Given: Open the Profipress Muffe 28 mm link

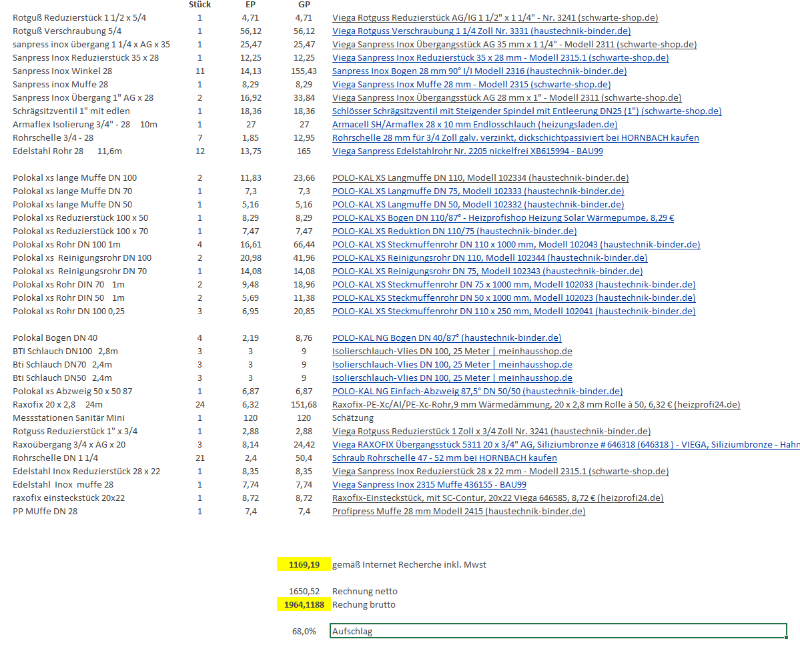Looking at the screenshot, I should 458,512.
